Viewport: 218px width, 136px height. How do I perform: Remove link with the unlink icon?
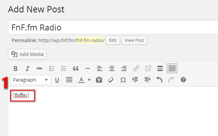point(148,68)
